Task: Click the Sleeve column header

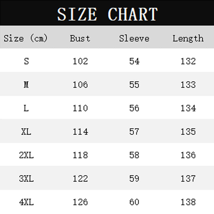Action: point(134,38)
